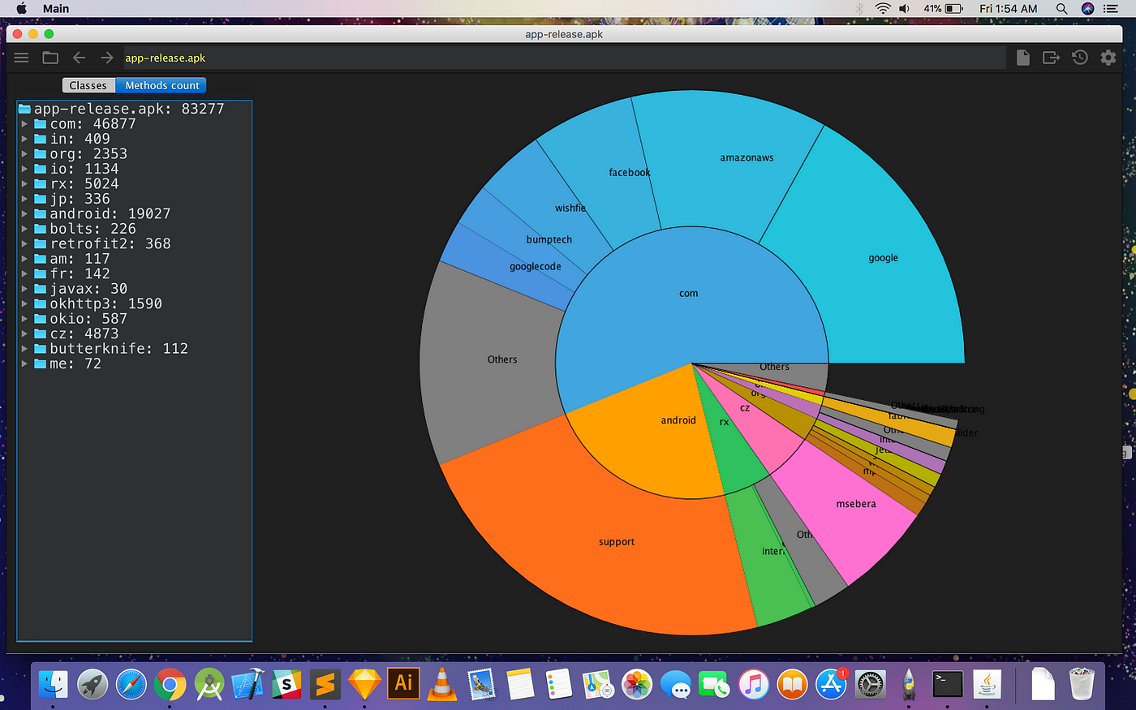This screenshot has height=710, width=1136.
Task: Expand the in: 409 package
Action: point(25,139)
